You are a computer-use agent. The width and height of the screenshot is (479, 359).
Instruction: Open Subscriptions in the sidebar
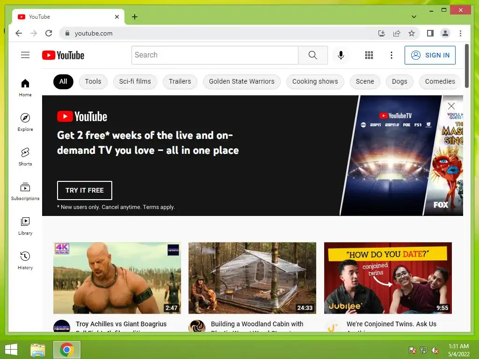[25, 191]
